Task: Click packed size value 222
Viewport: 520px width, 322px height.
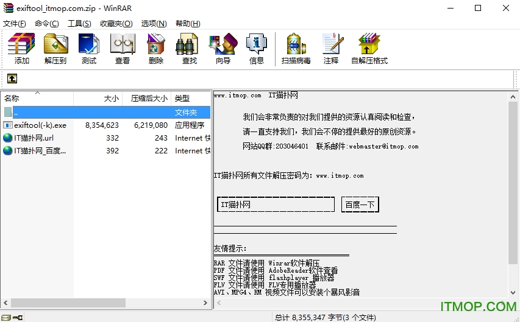Action: (x=161, y=151)
